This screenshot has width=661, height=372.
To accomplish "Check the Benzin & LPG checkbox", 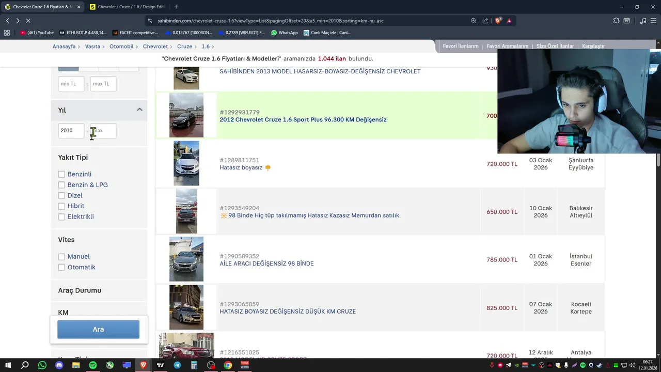I will [x=61, y=185].
